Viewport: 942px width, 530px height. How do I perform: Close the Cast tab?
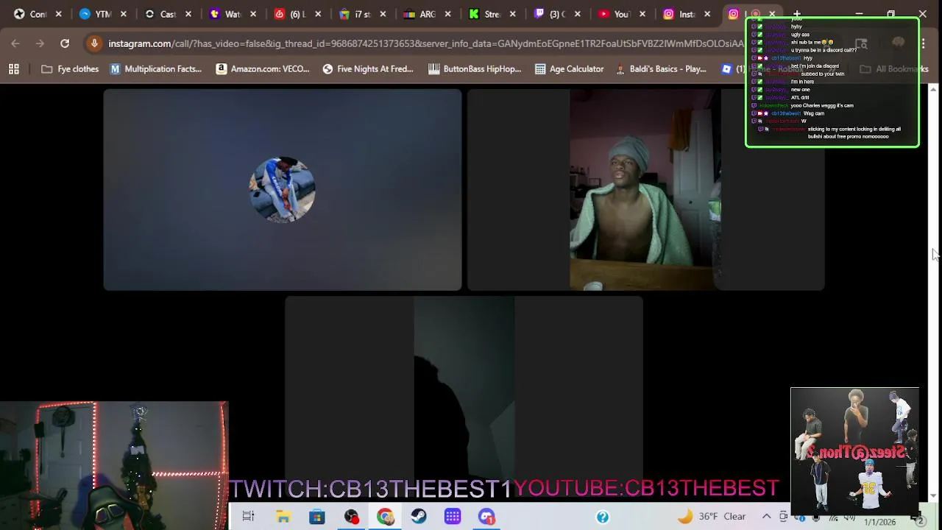pos(188,14)
